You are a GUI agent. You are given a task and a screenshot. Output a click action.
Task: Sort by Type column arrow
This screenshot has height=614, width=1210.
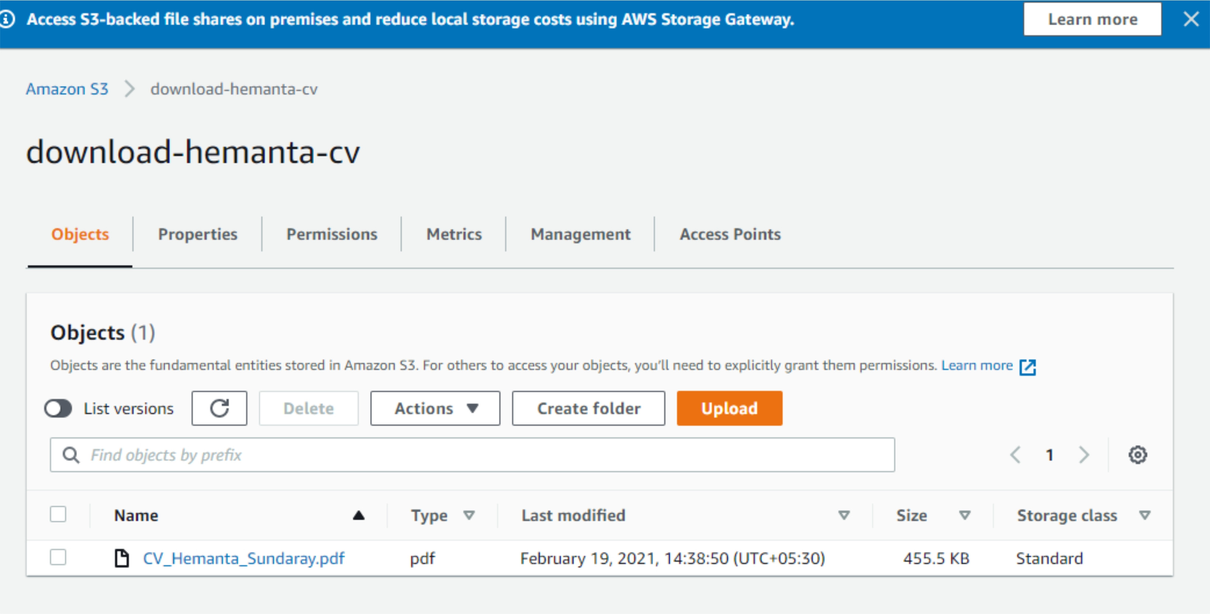pos(468,515)
